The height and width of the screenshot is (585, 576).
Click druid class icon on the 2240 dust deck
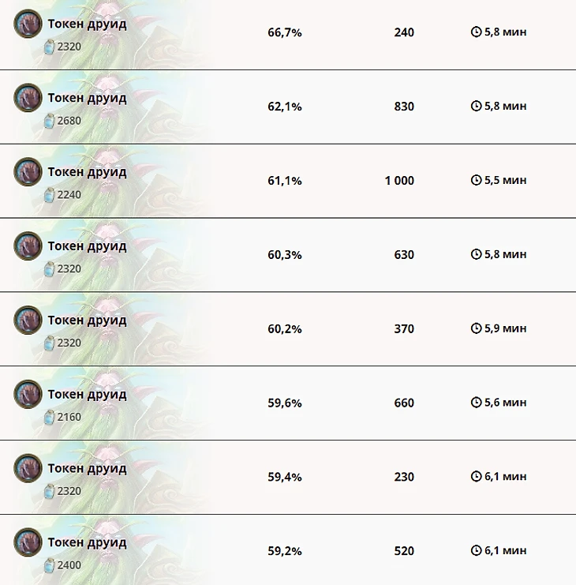(28, 172)
